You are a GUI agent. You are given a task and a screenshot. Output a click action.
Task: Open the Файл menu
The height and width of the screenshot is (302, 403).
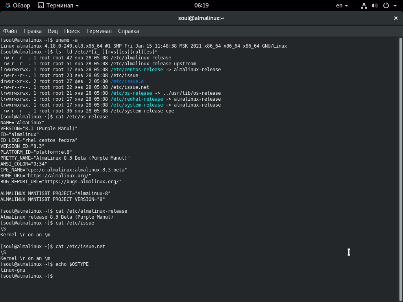point(10,31)
